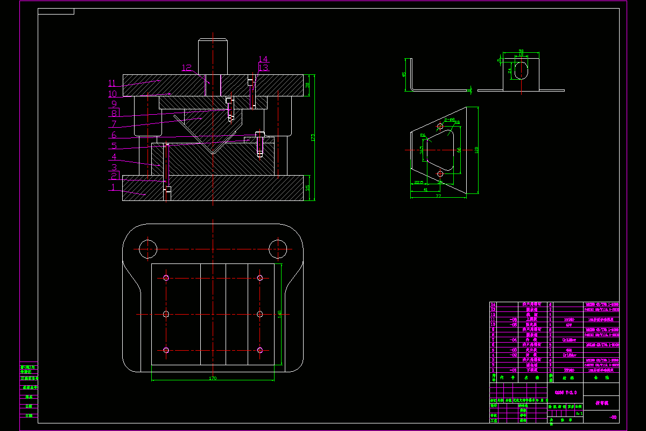Select the 41 dimension below the blank
This screenshot has height=431, width=646.
[x=425, y=190]
